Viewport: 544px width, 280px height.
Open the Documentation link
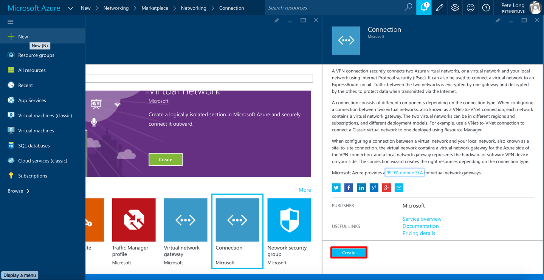[x=421, y=226]
